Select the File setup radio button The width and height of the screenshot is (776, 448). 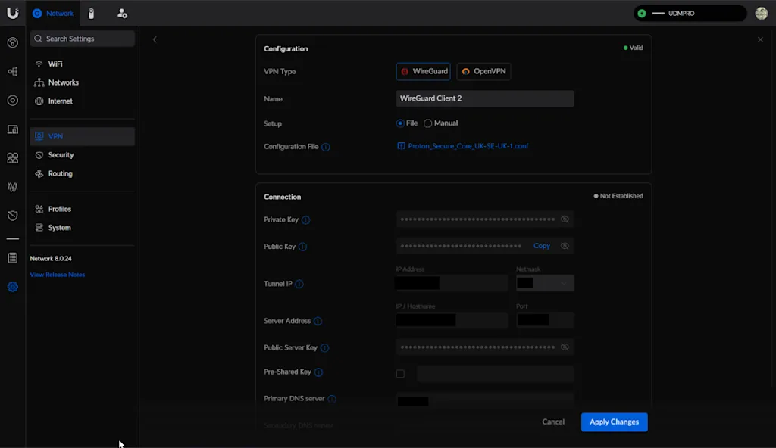[x=400, y=123]
